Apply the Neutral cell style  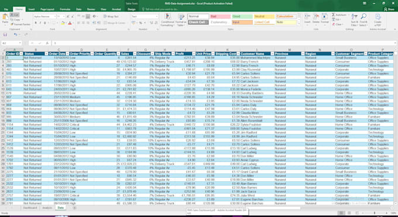point(264,16)
